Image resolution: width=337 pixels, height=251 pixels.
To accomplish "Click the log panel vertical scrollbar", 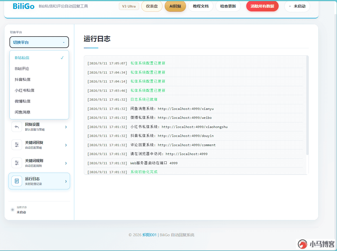I will (307, 105).
